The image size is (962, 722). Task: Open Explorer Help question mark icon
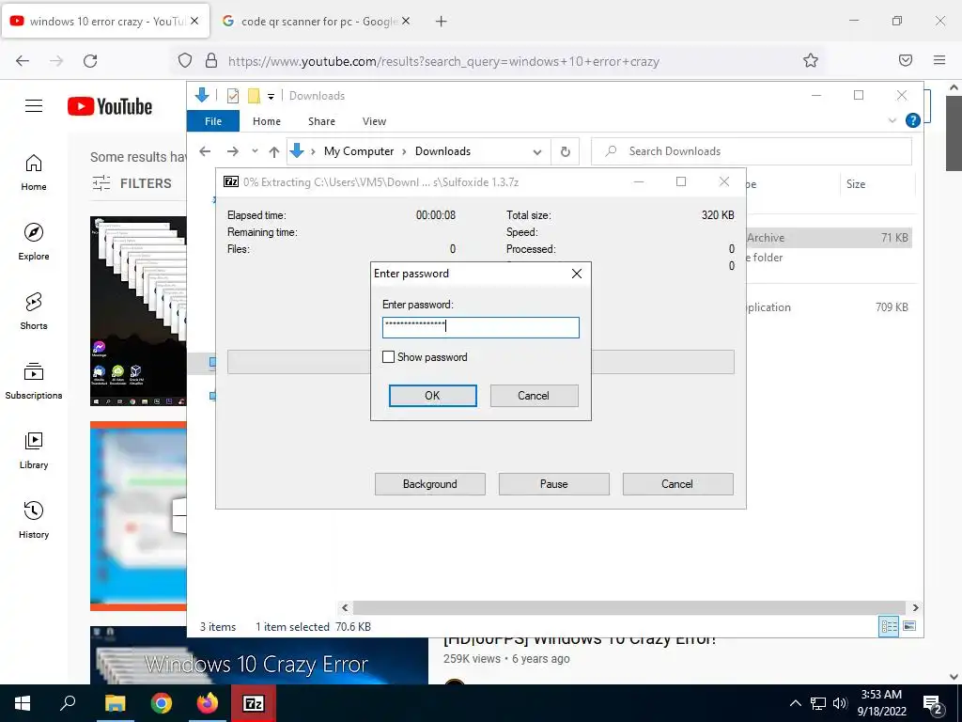(x=913, y=120)
